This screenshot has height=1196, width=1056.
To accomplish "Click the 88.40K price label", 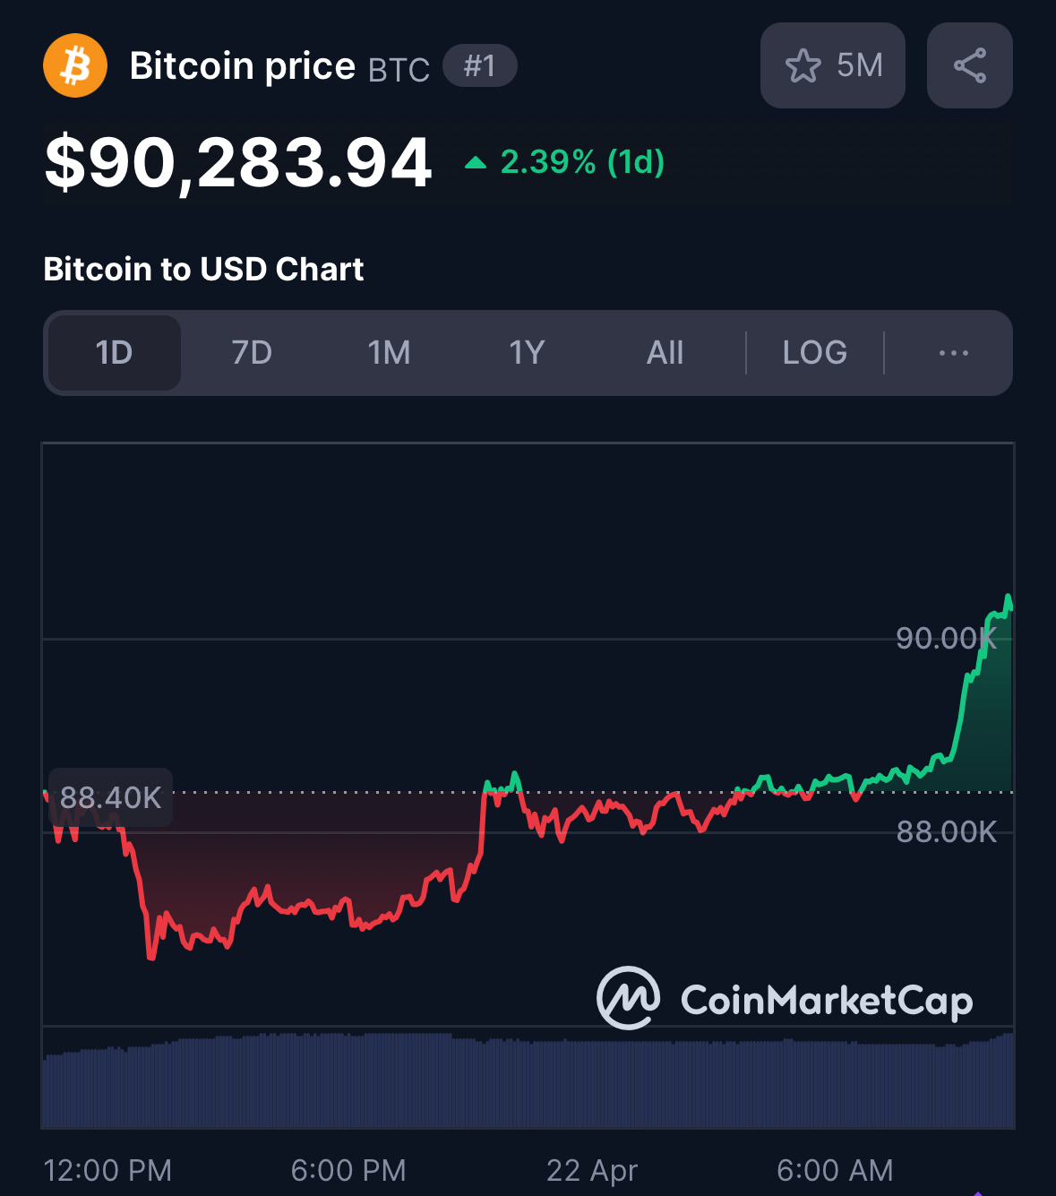I will [110, 796].
